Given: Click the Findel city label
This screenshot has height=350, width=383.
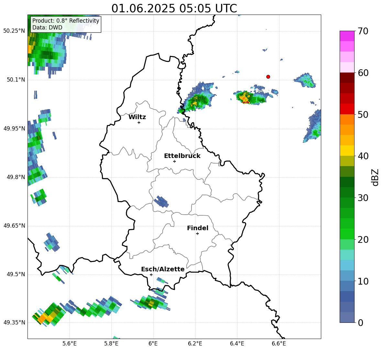Looking at the screenshot, I should (x=198, y=228).
